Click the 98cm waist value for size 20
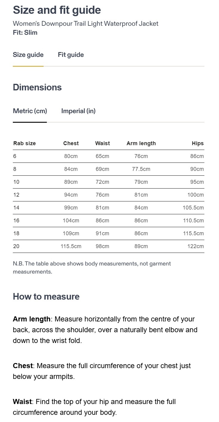Image resolution: width=219 pixels, height=422 pixels. click(x=102, y=246)
